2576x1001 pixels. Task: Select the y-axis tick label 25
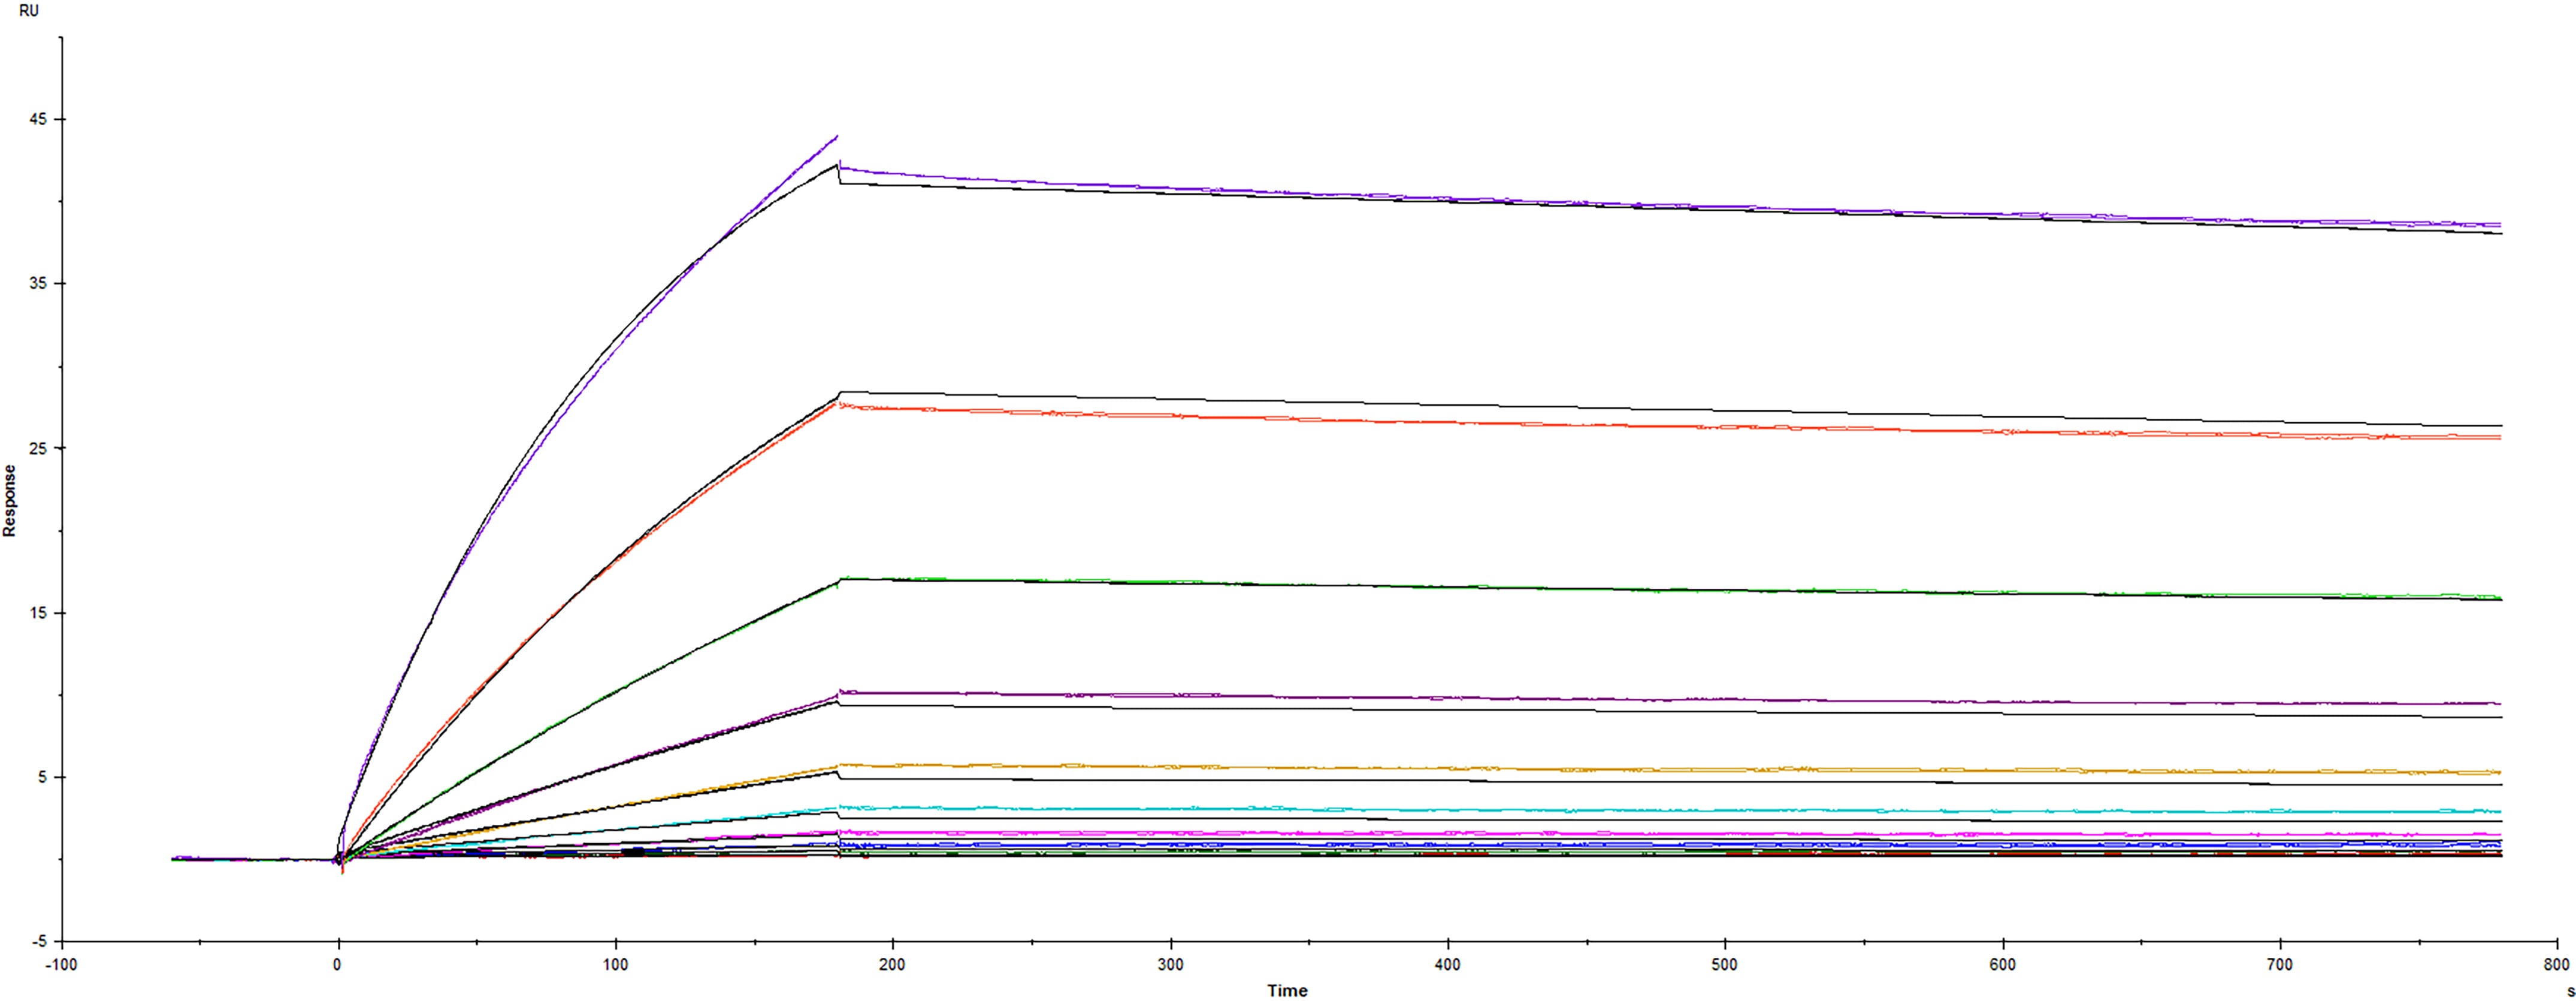(38, 448)
